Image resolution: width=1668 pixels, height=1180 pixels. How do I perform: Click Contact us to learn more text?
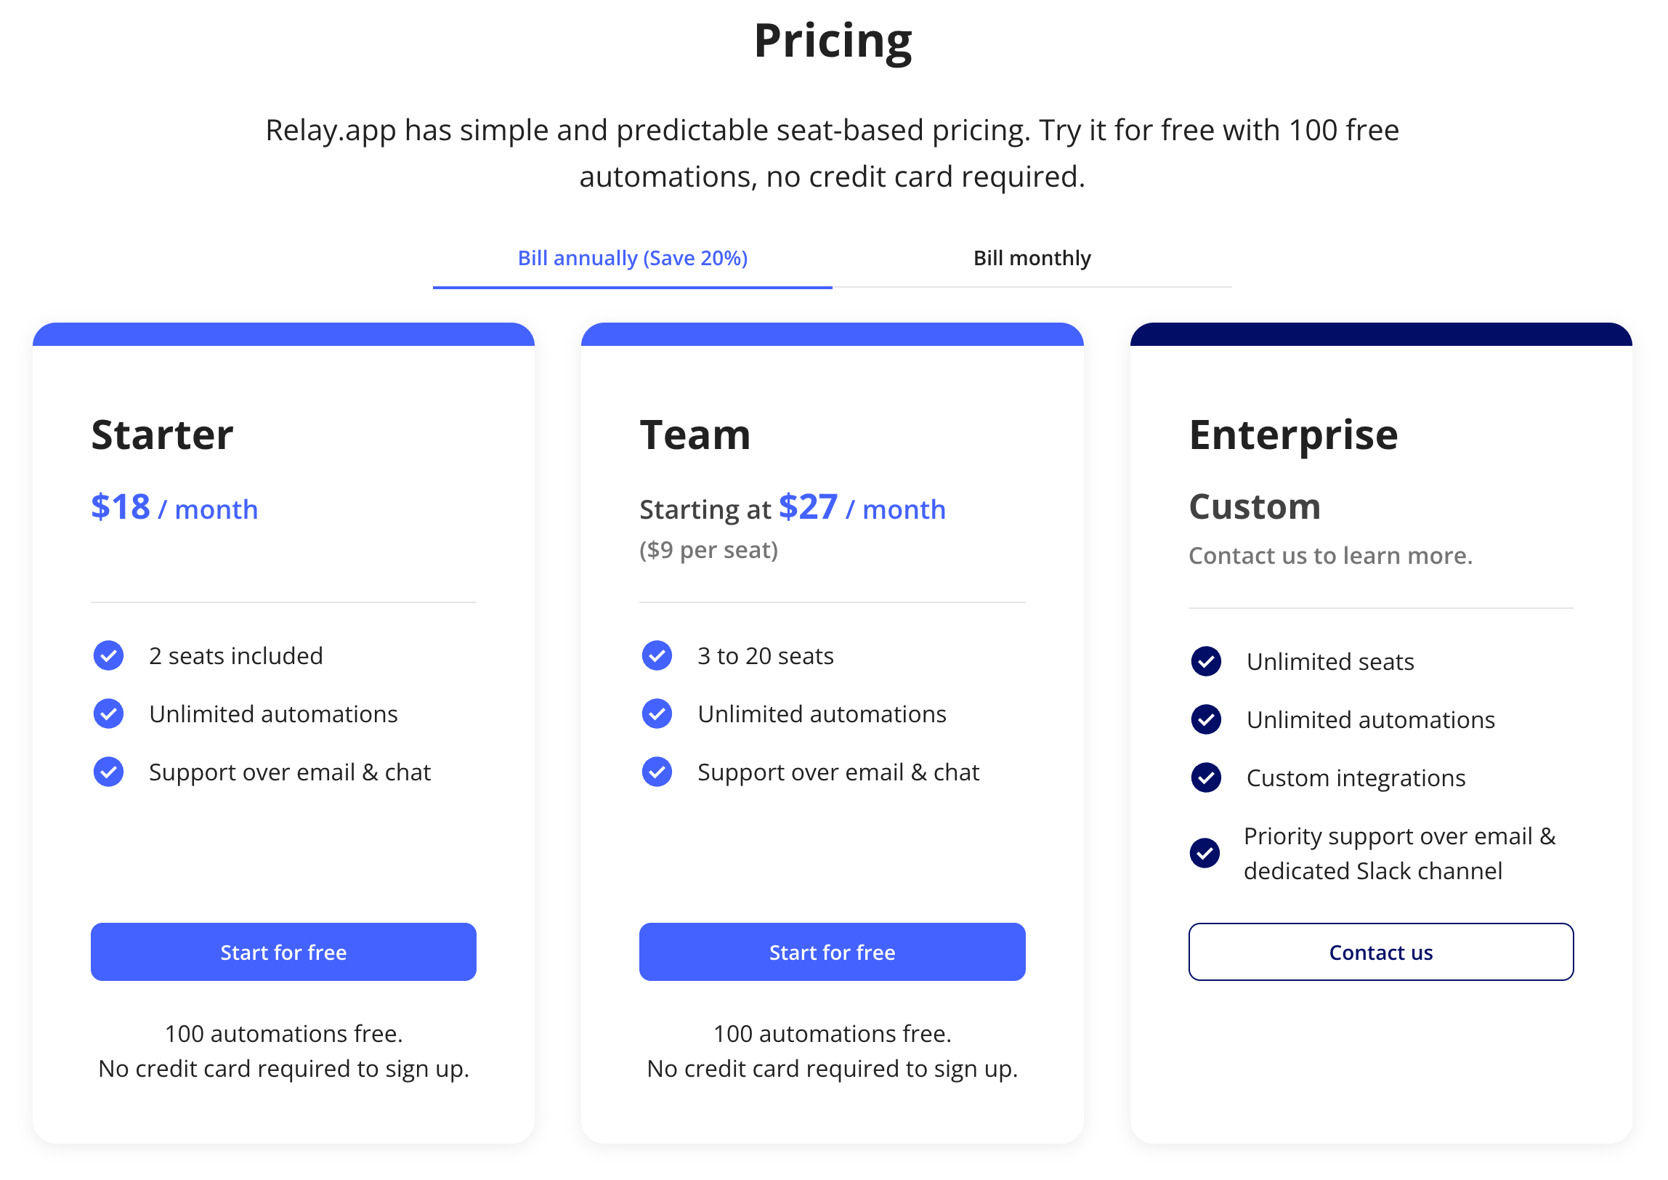(1330, 556)
